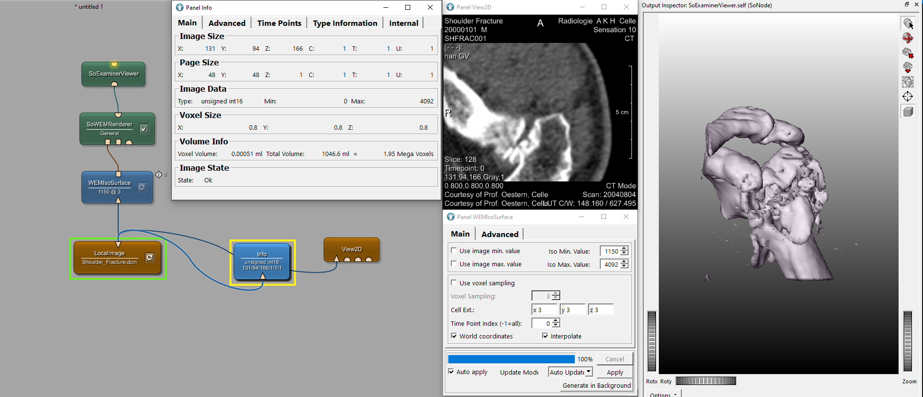Click the go-to-home-position viewer icon
The height and width of the screenshot is (397, 923).
[x=908, y=53]
